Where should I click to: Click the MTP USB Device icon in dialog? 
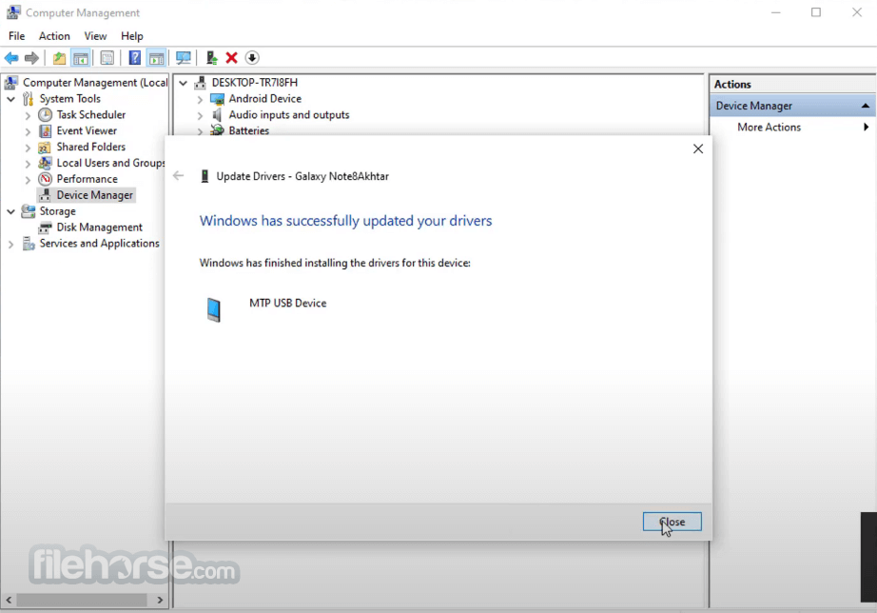214,309
